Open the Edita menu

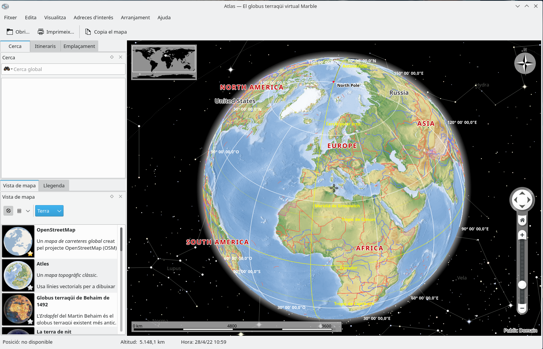click(31, 17)
